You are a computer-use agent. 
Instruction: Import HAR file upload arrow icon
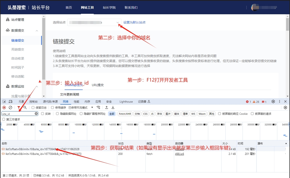(107, 107)
